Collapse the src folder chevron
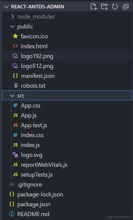Viewport: 133px width, 220px height. click(x=12, y=95)
